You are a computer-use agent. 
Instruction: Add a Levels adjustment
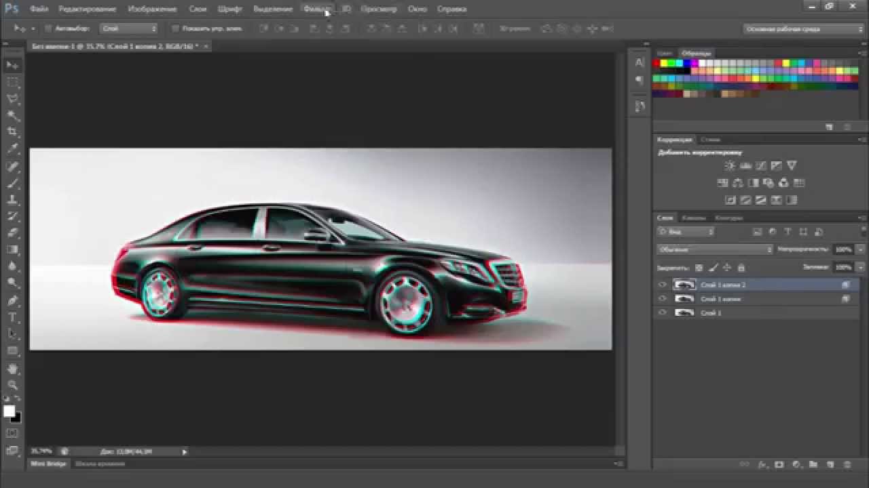[745, 165]
